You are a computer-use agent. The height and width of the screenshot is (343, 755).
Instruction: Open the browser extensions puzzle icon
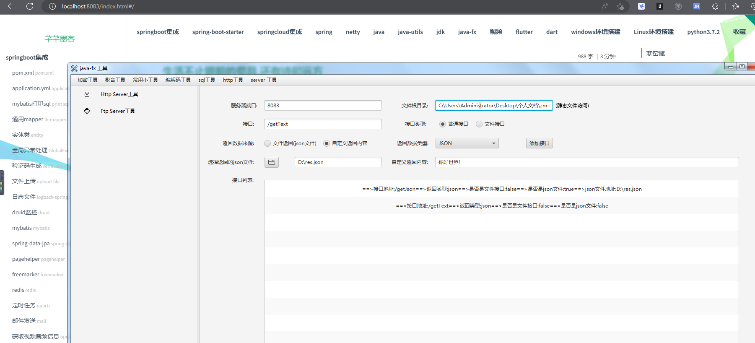click(x=715, y=6)
